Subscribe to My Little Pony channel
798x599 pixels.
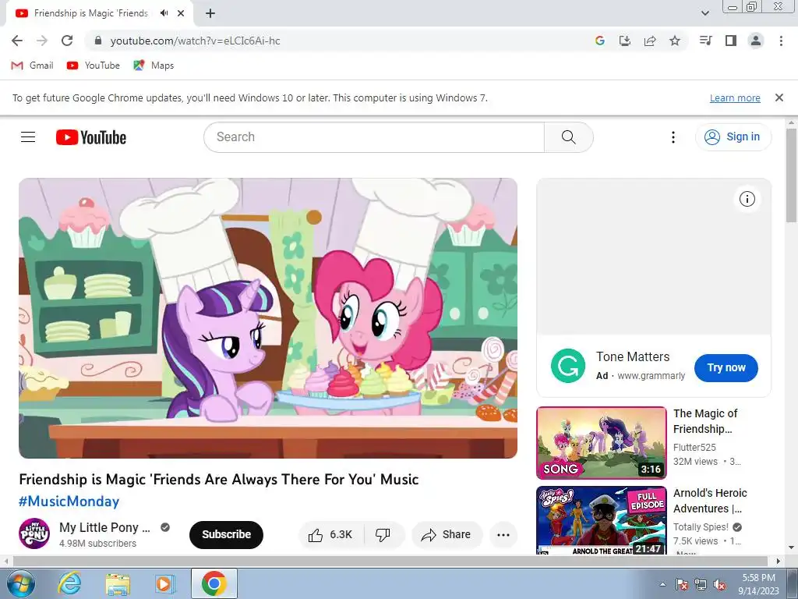coord(226,535)
